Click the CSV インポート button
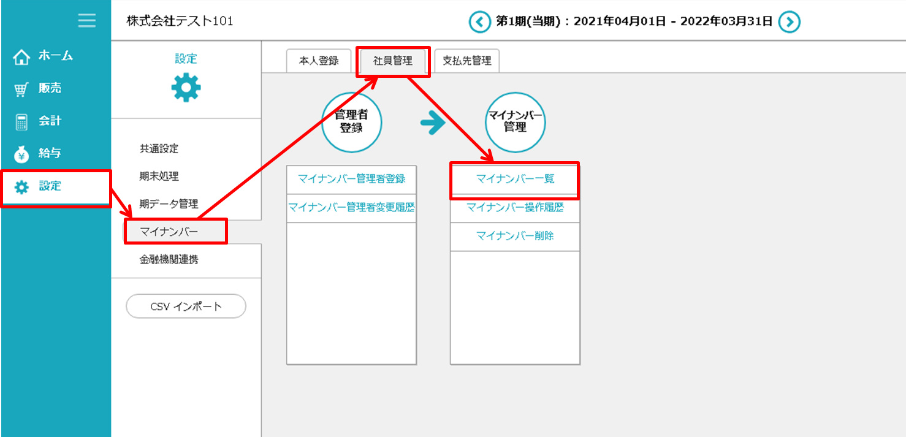This screenshot has width=906, height=437. coord(186,306)
